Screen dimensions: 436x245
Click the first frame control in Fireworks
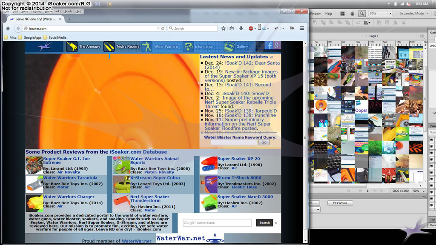[x=348, y=191]
